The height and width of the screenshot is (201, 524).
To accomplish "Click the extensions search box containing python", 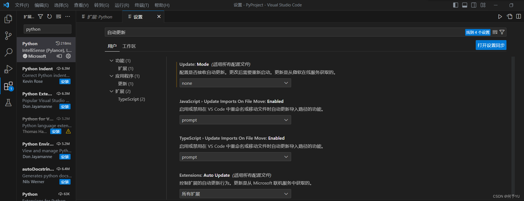I will (47, 29).
